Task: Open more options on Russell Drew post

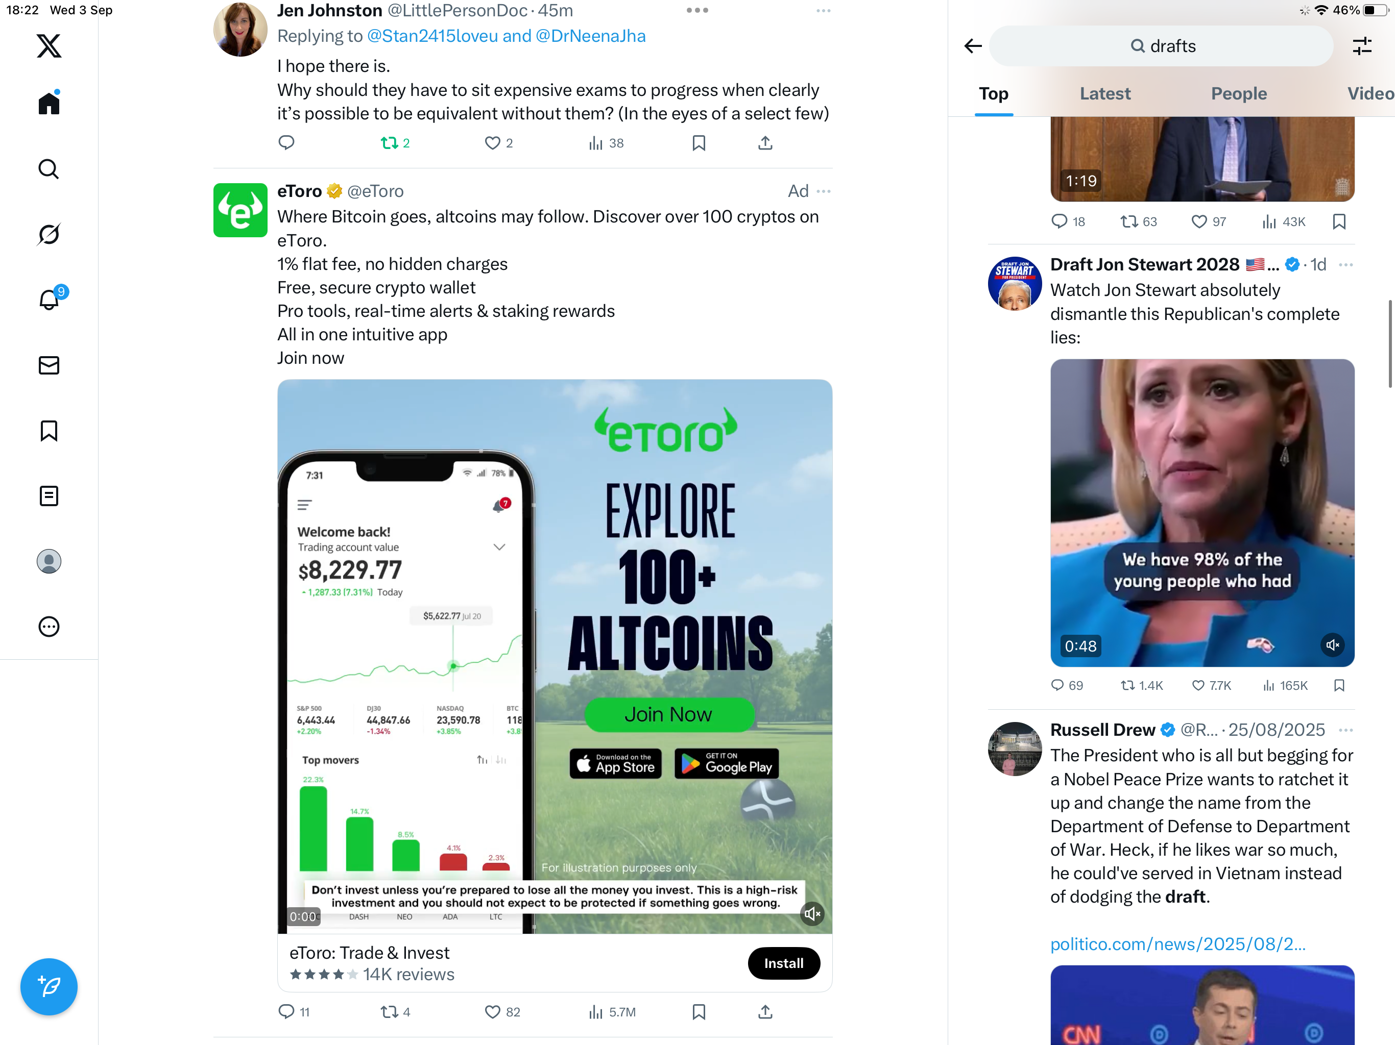Action: click(x=1346, y=730)
